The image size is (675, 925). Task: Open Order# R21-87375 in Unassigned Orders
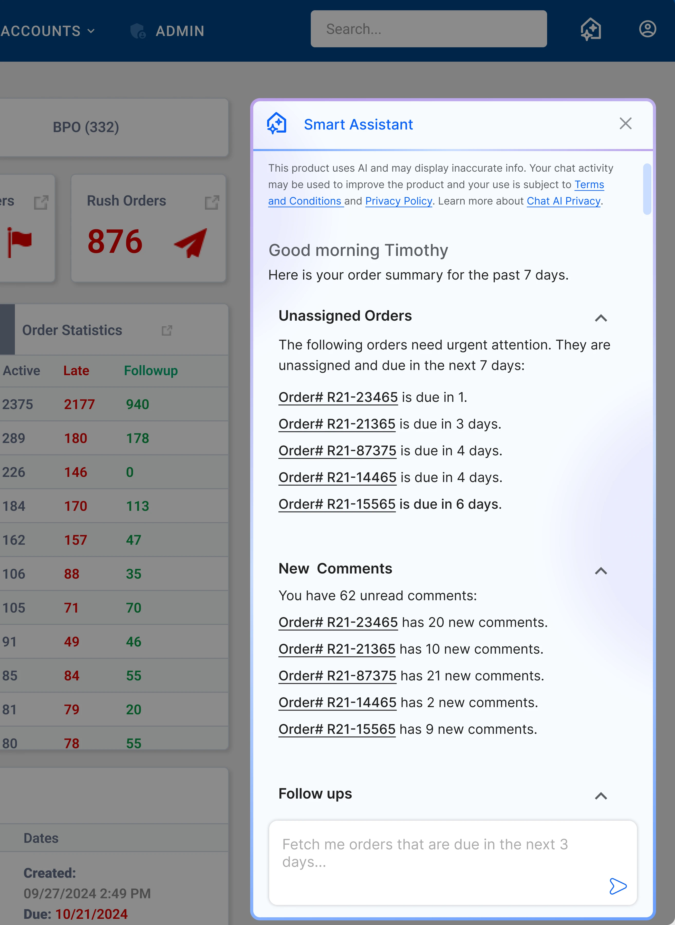(338, 450)
